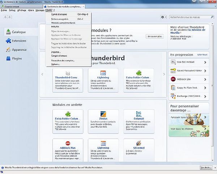The image size is (217, 174).
Task: Click Lightning calendar icon in top carousel
Action: pyautogui.click(x=103, y=73)
